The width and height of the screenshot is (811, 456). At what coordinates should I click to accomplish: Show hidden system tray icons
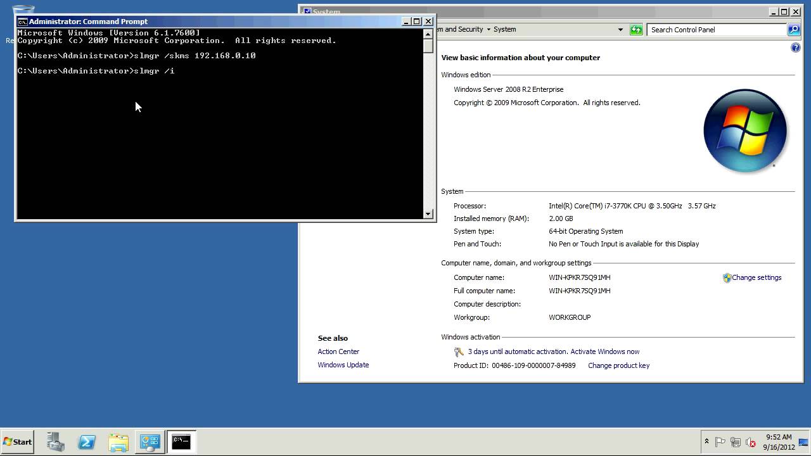(x=706, y=441)
